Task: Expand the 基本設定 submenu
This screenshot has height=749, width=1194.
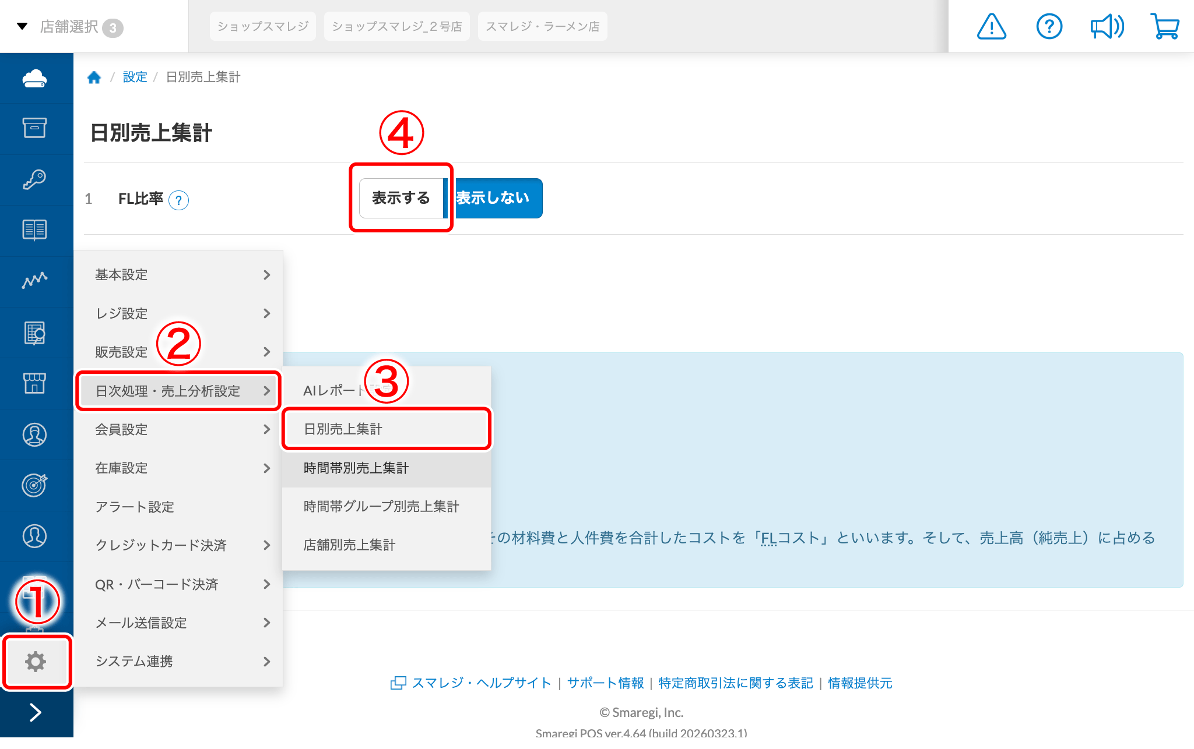Action: [175, 274]
